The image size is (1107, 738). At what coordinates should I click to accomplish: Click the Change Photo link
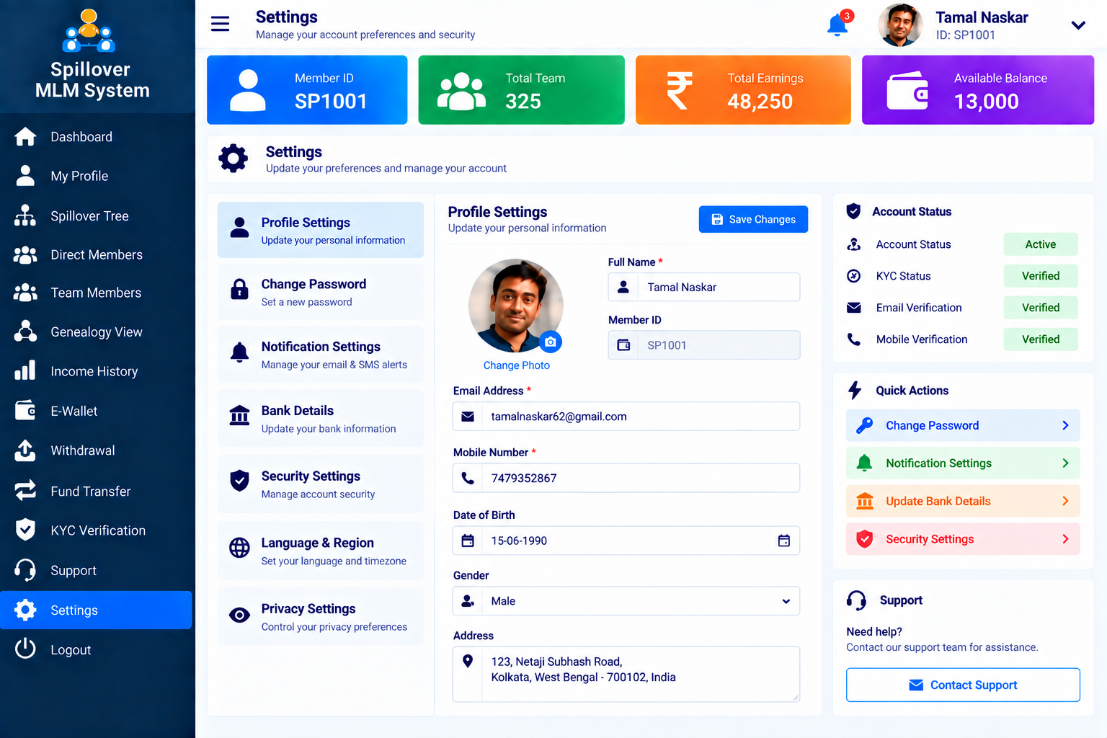click(517, 365)
